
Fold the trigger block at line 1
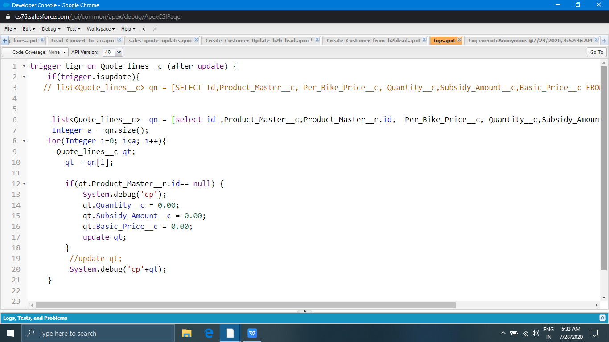24,66
